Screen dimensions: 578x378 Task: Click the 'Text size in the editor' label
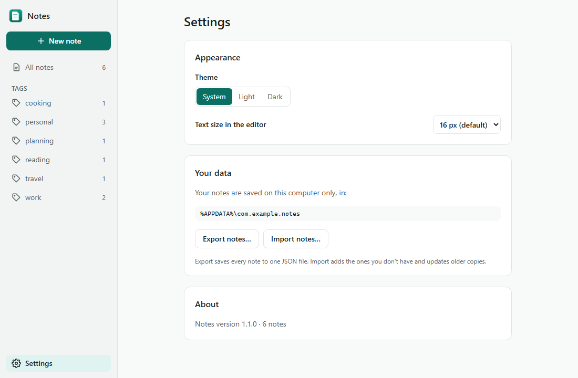230,124
